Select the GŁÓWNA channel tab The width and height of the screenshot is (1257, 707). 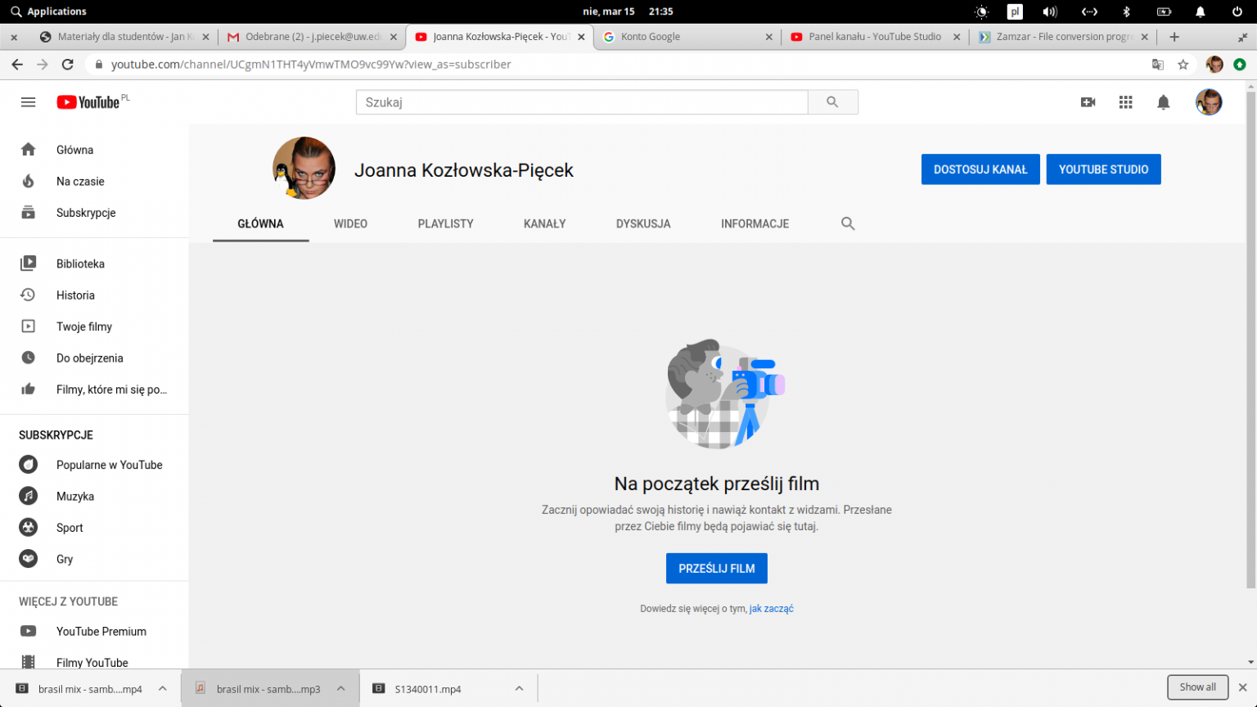coord(261,223)
